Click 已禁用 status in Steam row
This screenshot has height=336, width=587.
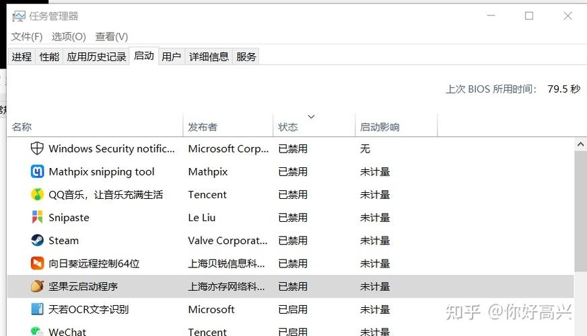tap(293, 241)
